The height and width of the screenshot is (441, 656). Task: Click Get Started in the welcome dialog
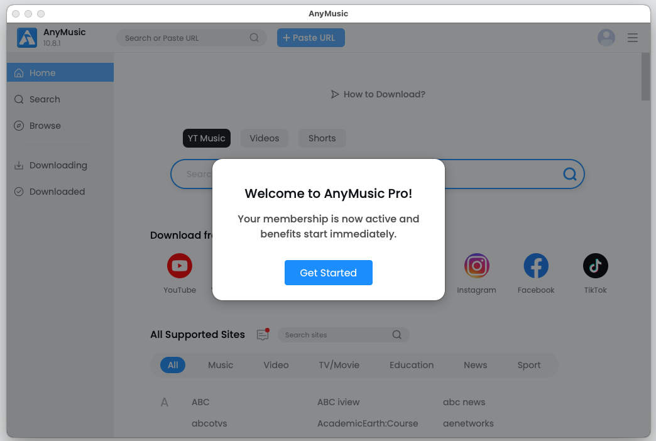(329, 273)
